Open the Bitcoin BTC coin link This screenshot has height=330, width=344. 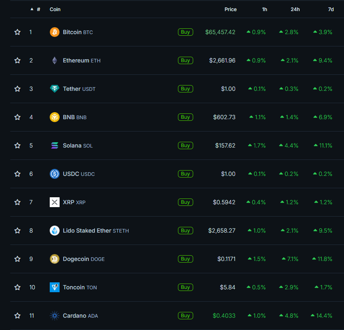coord(78,32)
